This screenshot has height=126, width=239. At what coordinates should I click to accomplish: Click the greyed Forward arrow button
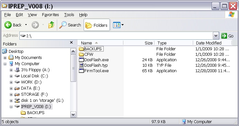click(35, 25)
